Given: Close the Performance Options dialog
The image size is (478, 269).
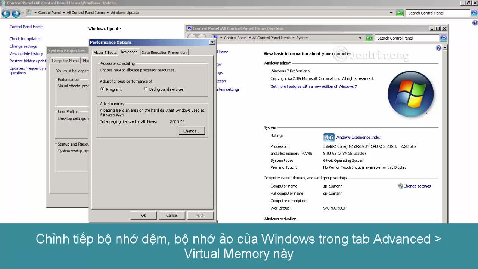Looking at the screenshot, I should pos(212,42).
